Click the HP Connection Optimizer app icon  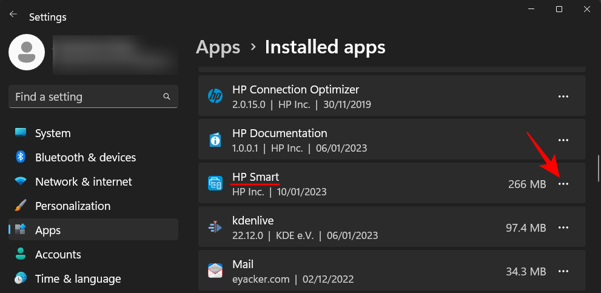point(215,96)
